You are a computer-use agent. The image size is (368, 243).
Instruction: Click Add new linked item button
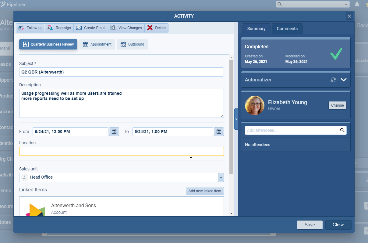(205, 191)
